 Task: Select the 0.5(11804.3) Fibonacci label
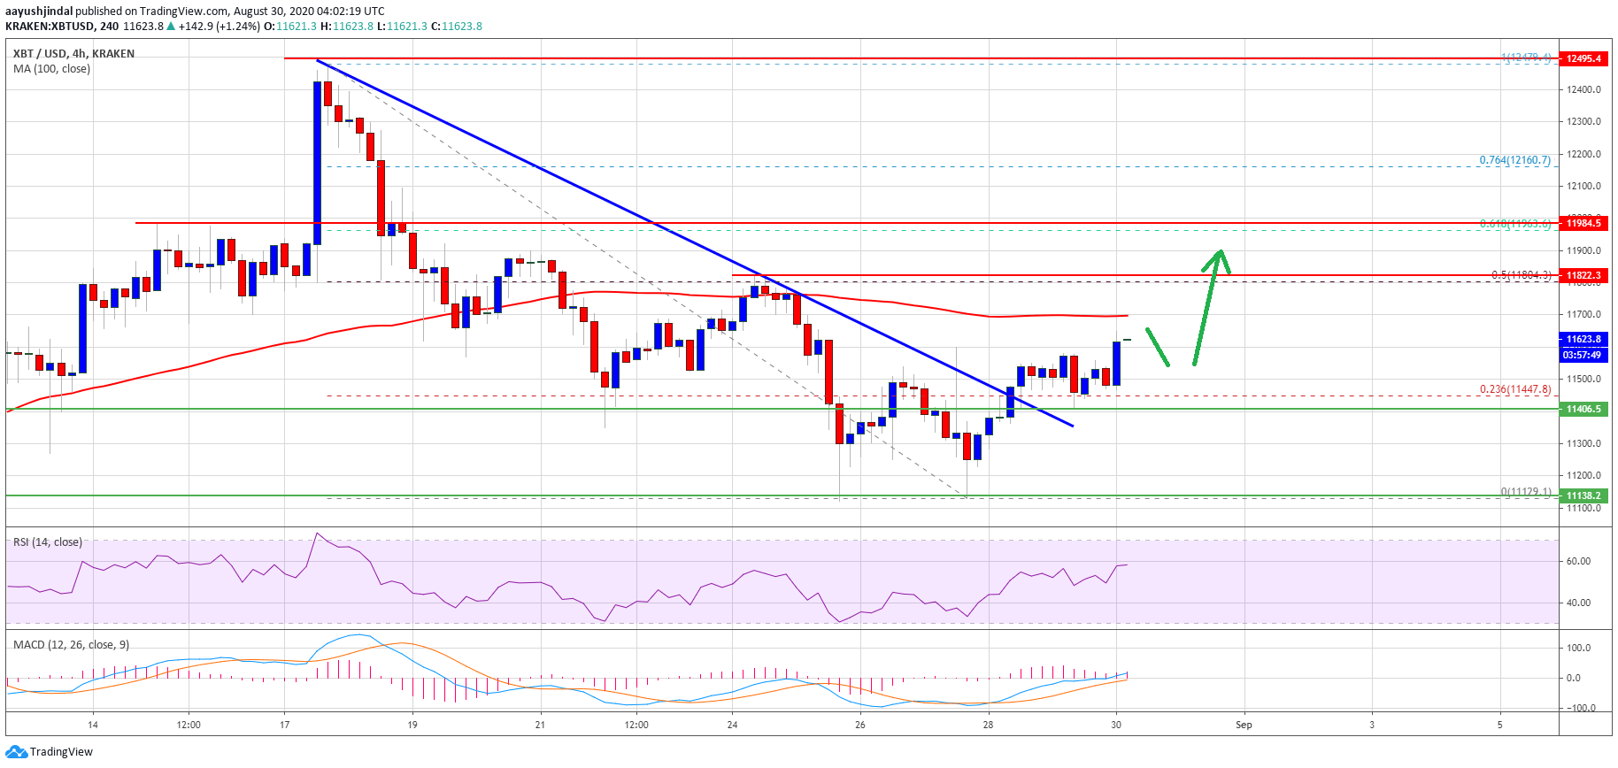(1522, 275)
